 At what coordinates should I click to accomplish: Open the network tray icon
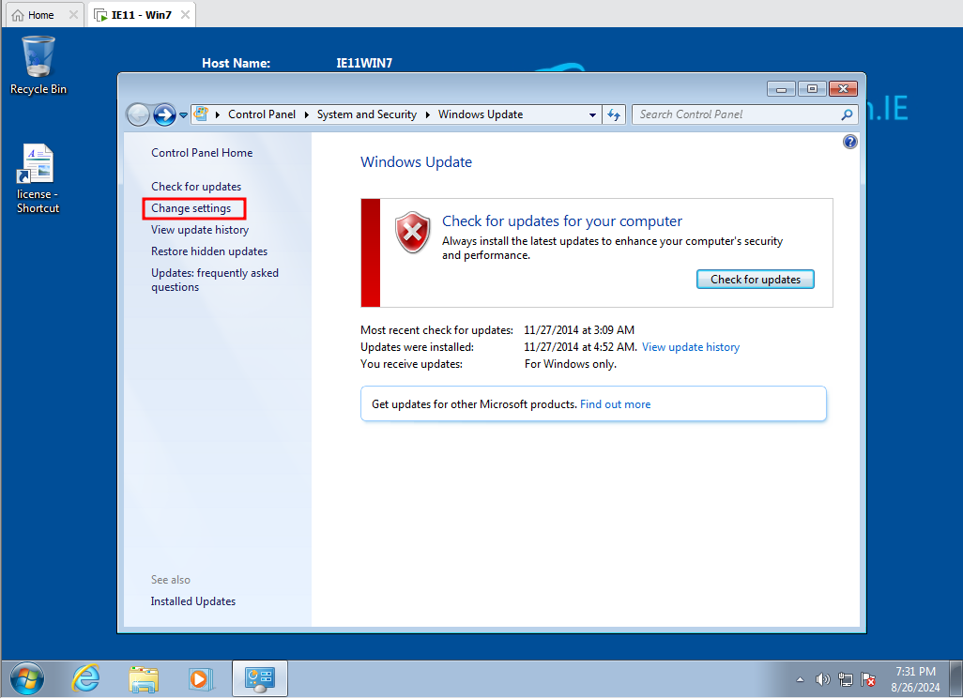click(846, 679)
